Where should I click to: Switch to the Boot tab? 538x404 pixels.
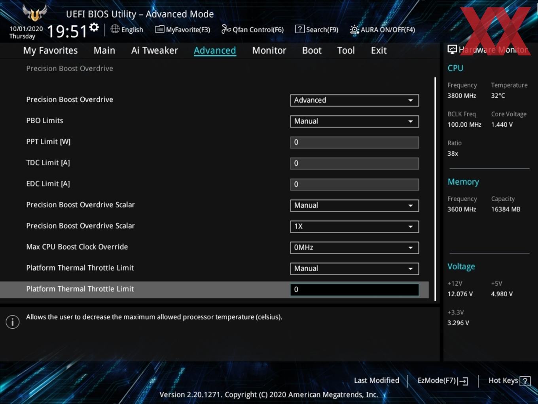point(312,50)
